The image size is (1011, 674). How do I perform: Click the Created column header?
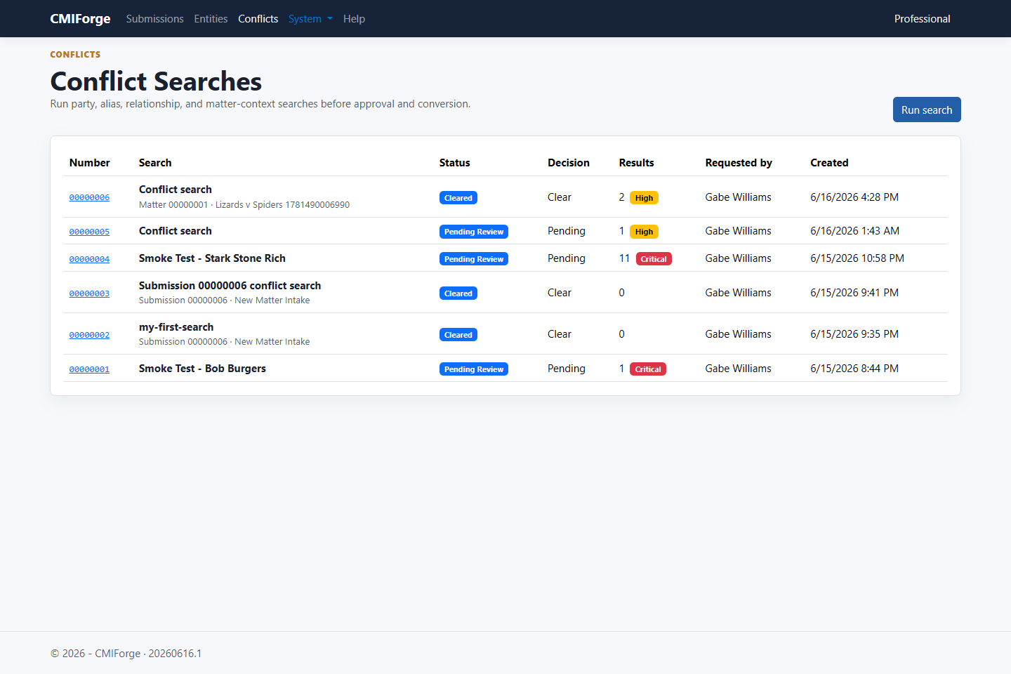tap(829, 163)
